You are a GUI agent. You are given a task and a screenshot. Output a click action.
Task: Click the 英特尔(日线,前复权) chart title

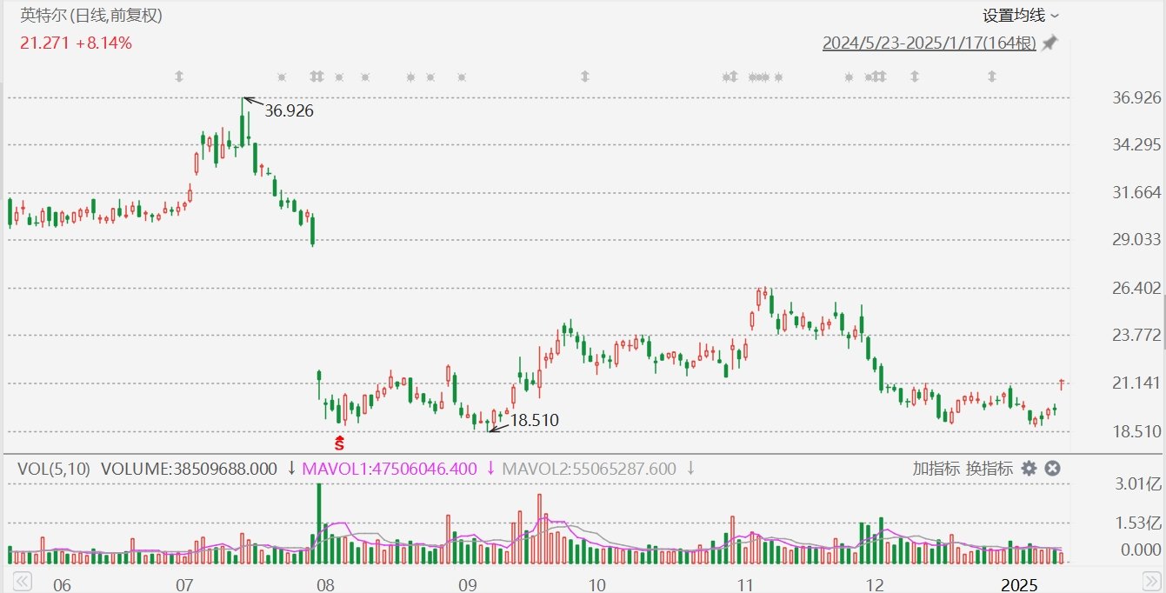pos(91,16)
